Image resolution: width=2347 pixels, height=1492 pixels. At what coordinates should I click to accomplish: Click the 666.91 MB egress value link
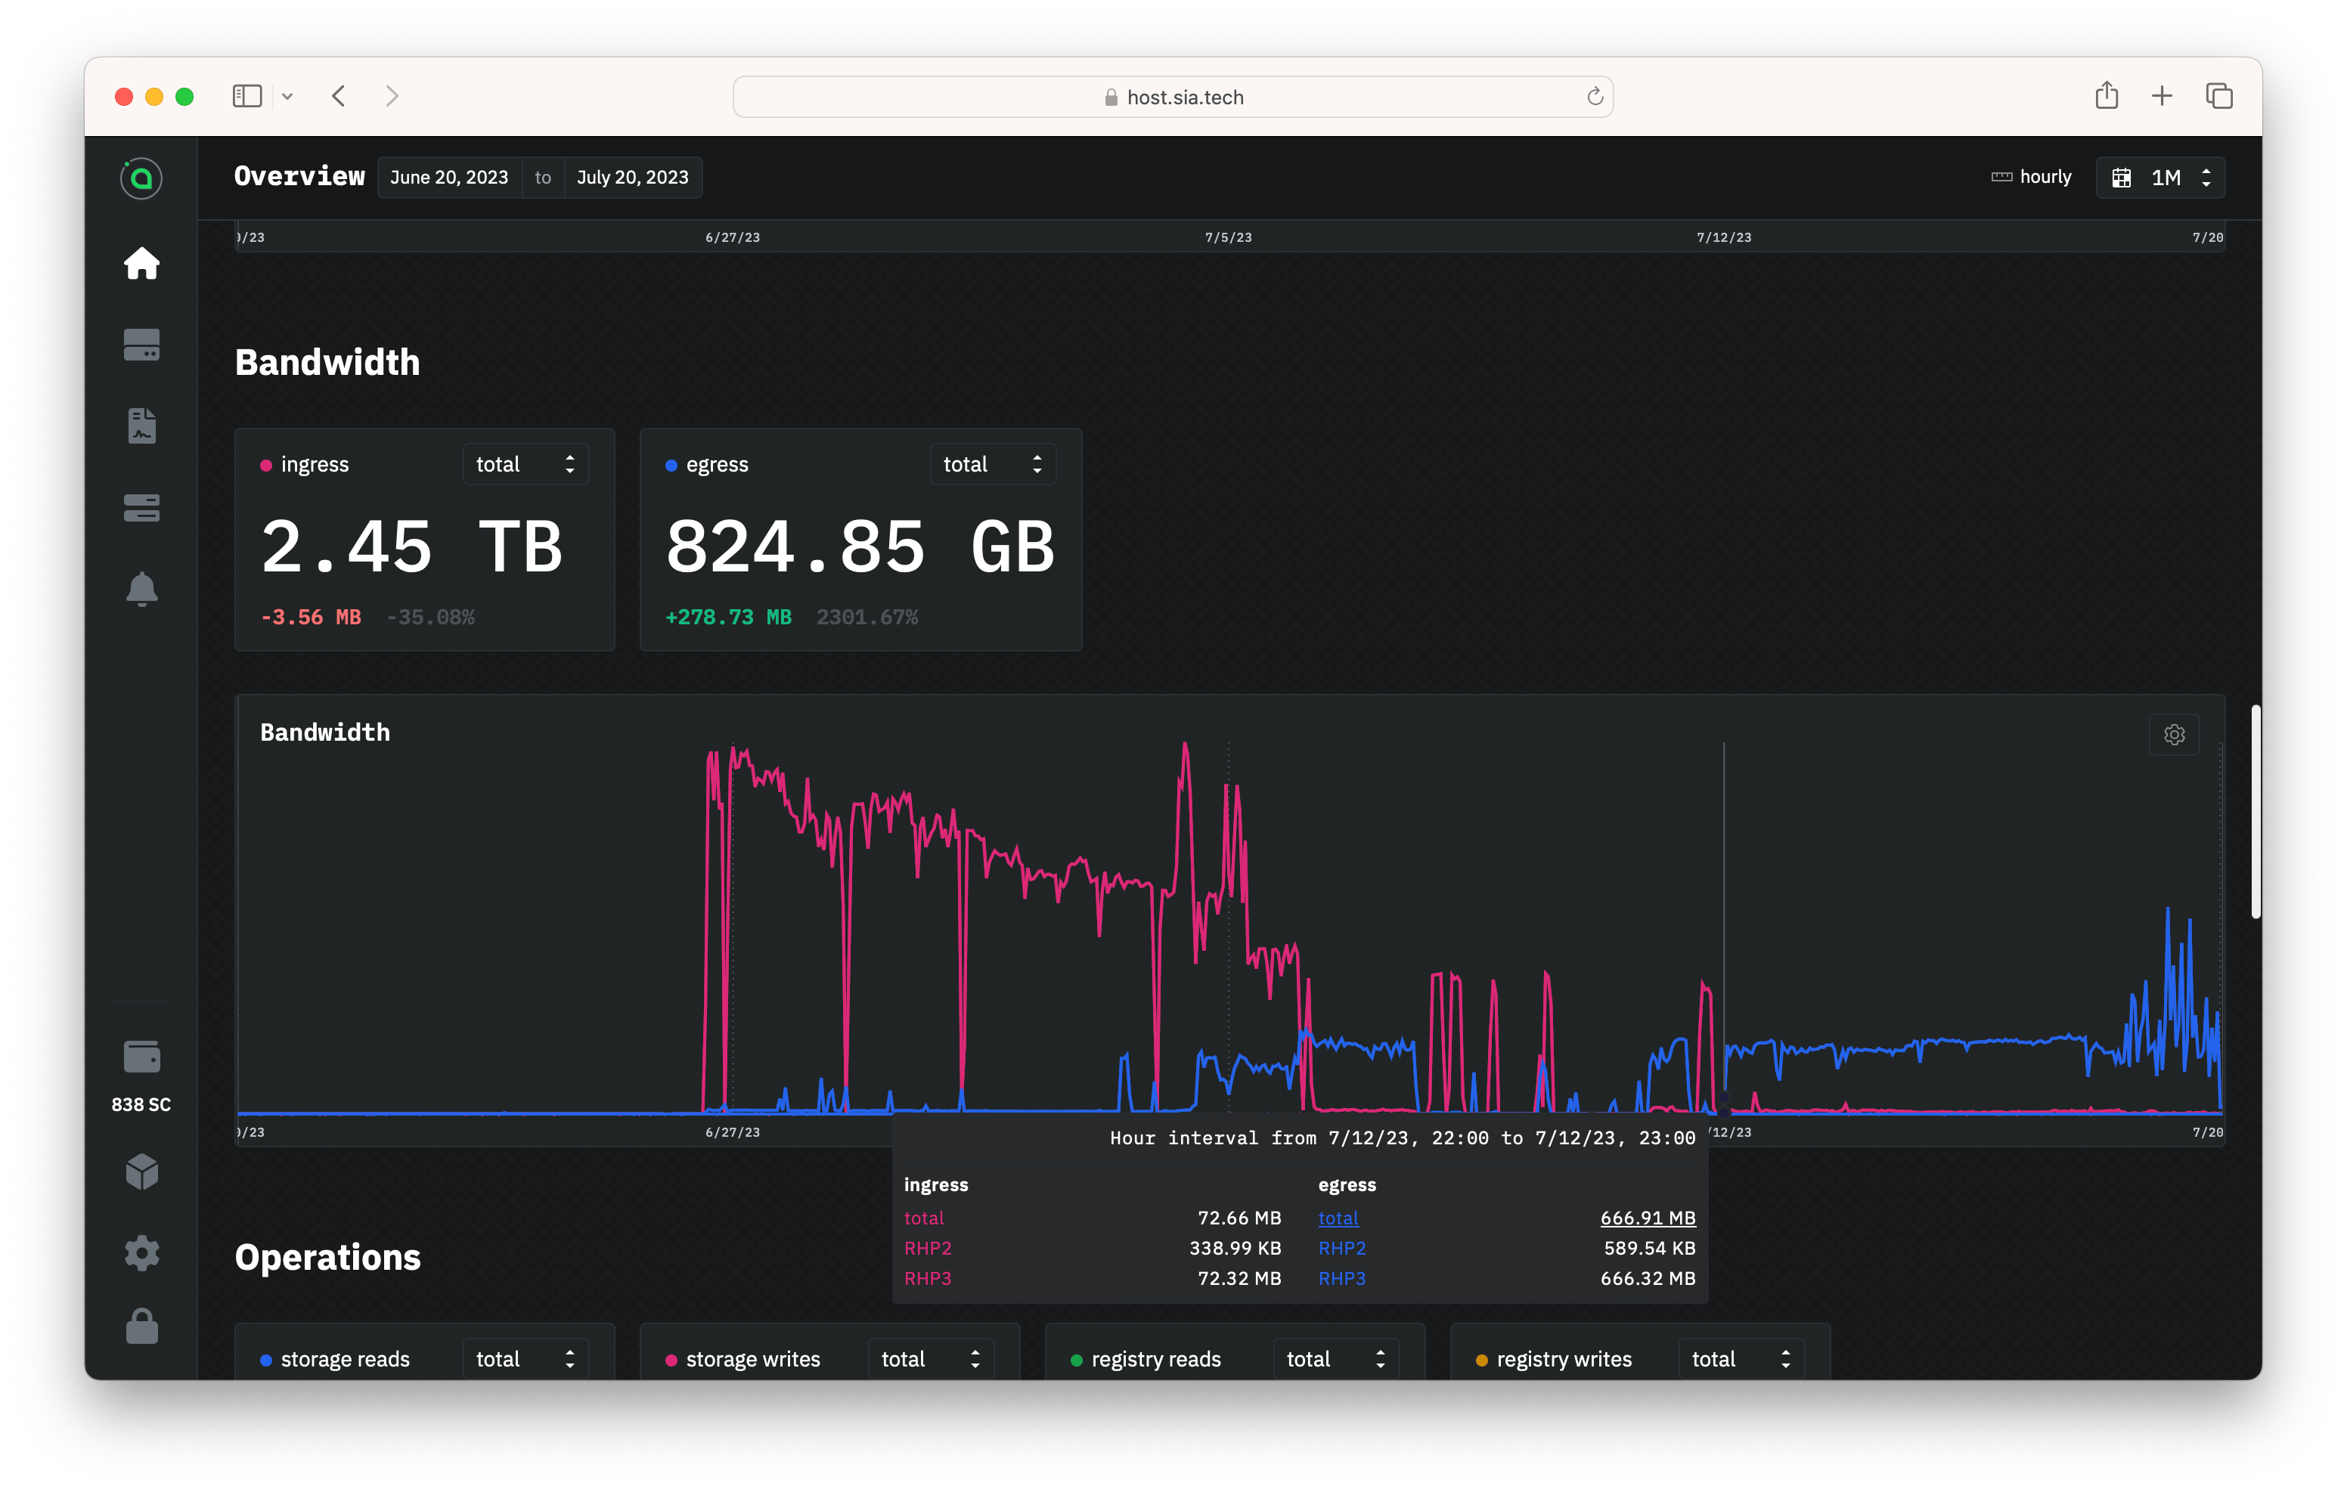[1647, 1218]
